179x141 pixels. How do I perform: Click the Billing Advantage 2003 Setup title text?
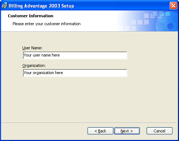(41, 6)
